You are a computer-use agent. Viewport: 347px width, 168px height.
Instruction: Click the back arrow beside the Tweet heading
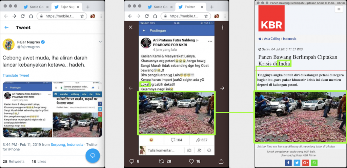coord(6,28)
